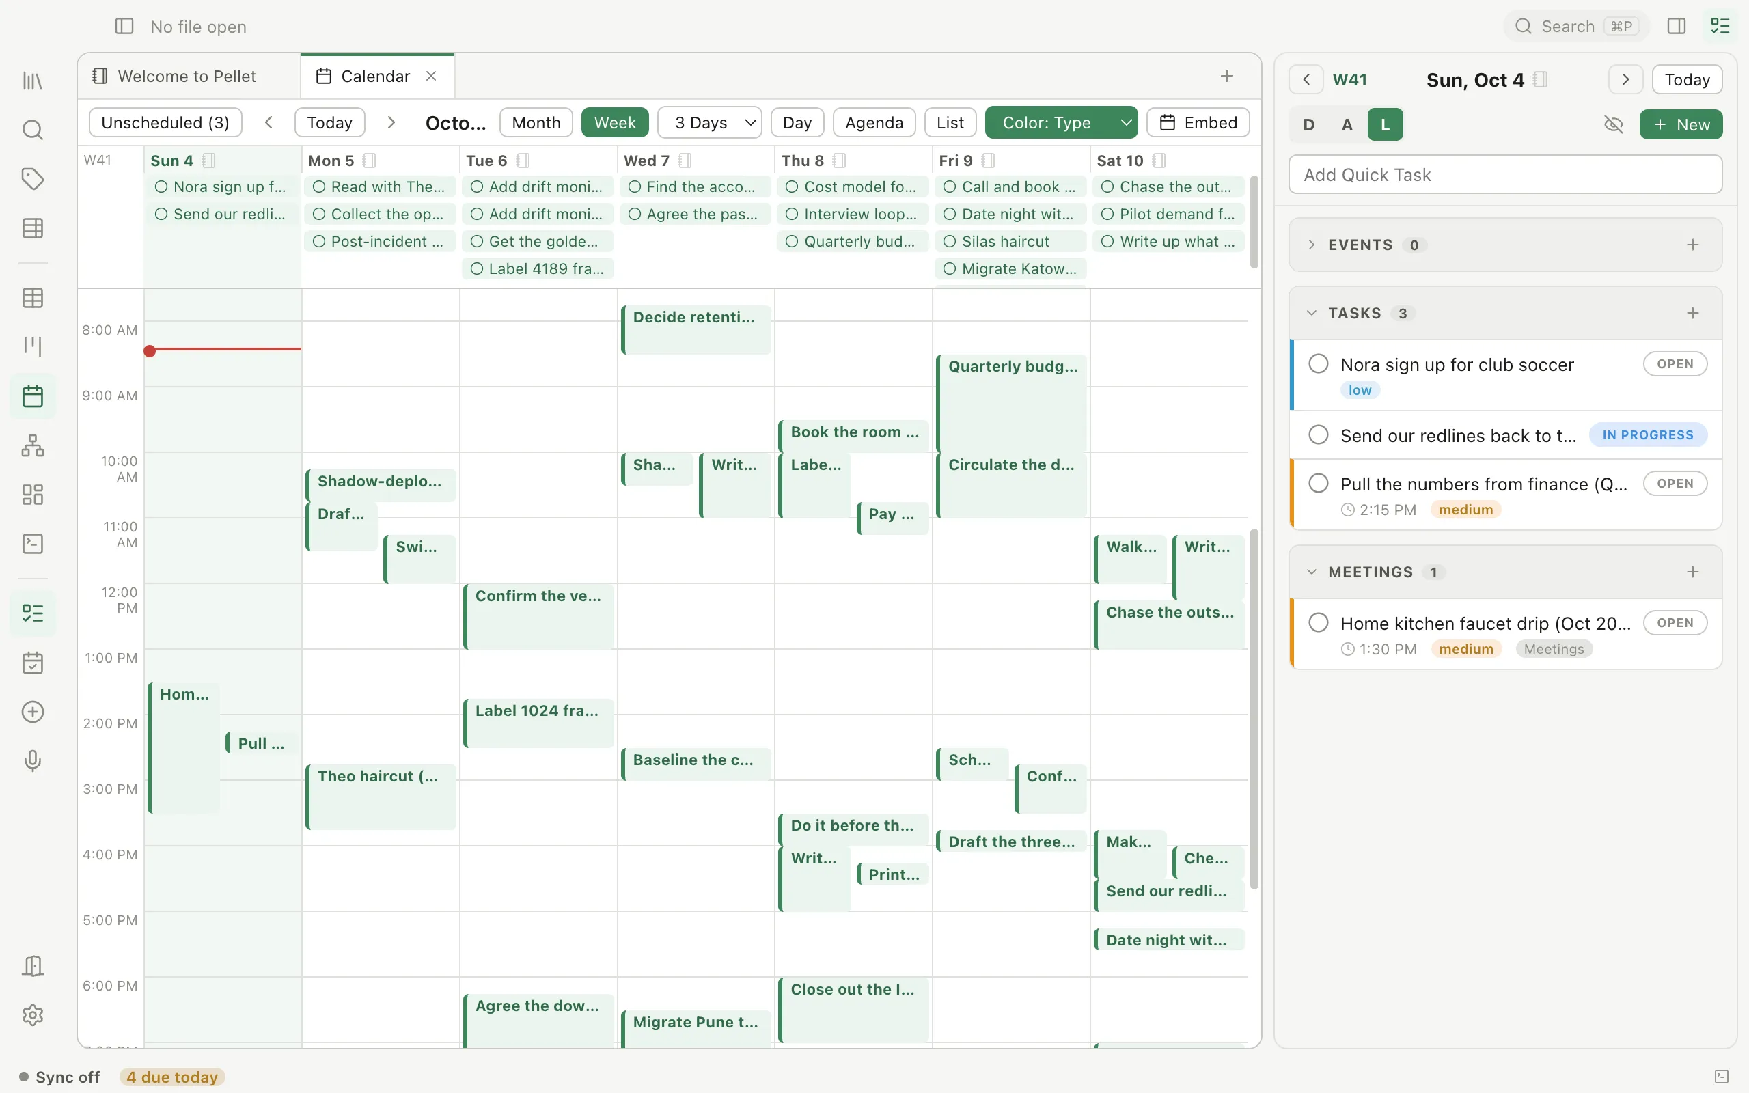
Task: Check off Home kitchen faucet drip meeting
Action: (x=1319, y=622)
